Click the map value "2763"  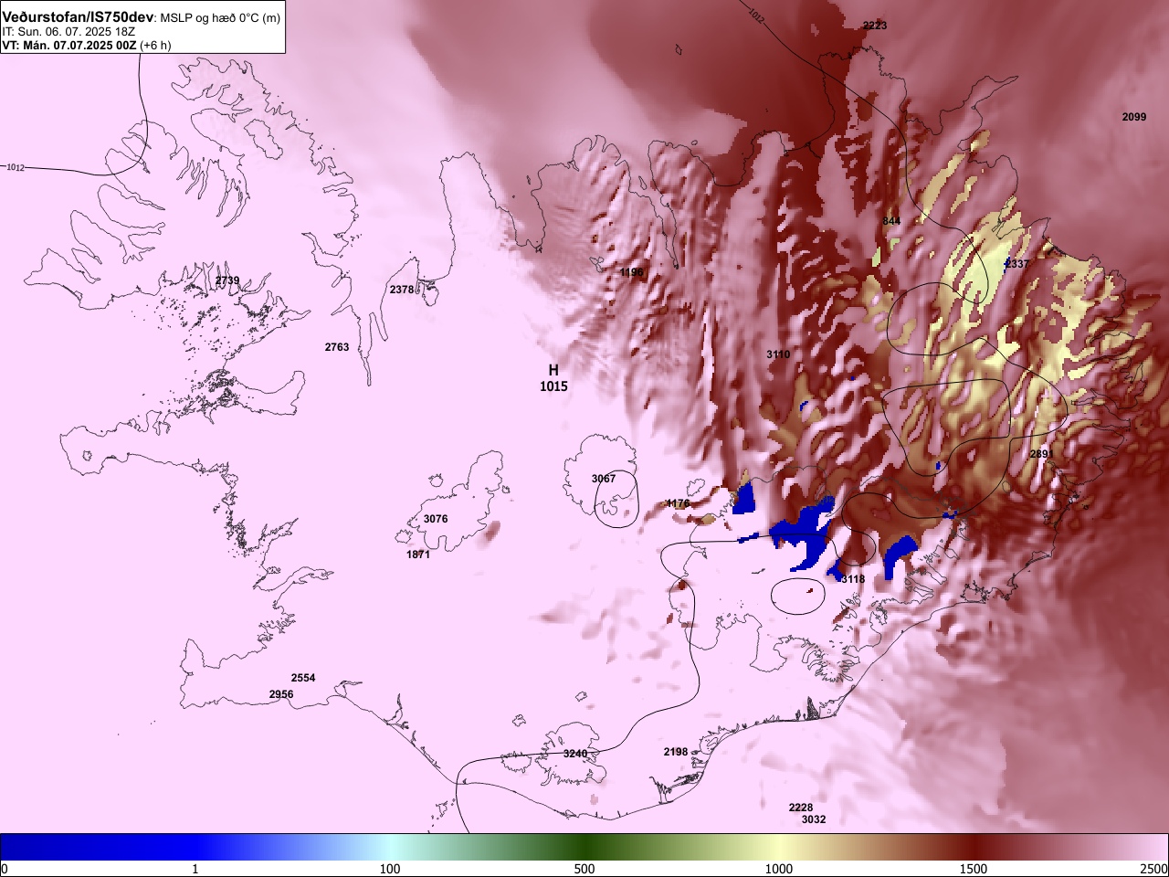click(x=337, y=347)
